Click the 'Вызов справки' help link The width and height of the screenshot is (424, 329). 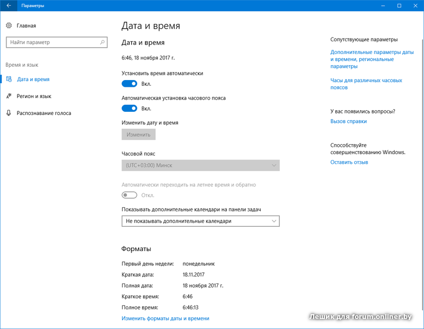pyautogui.click(x=348, y=121)
